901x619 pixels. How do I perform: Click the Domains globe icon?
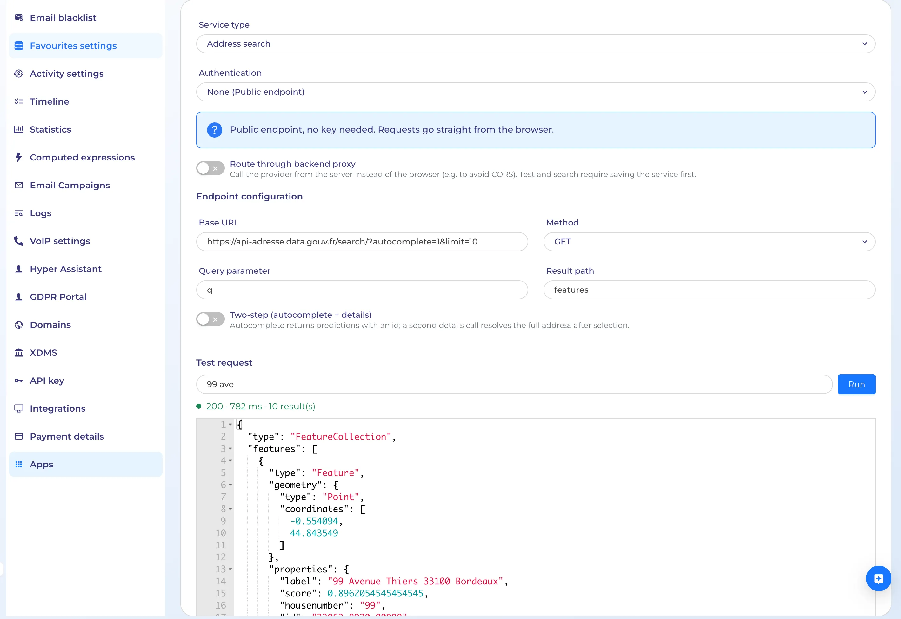pos(19,325)
